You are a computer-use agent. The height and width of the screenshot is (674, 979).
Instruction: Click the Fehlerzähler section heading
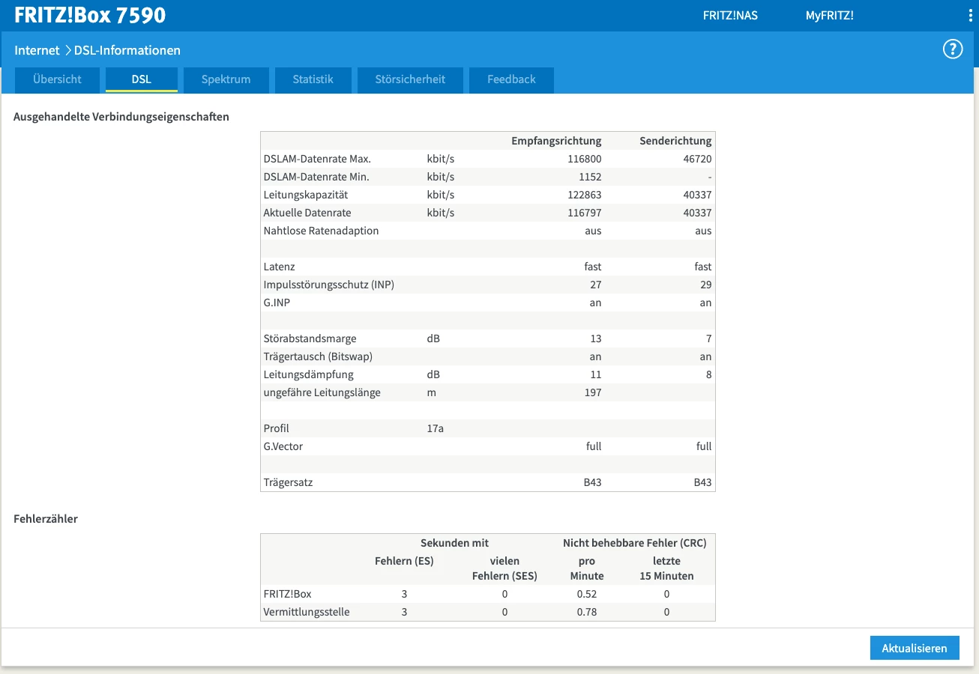tap(46, 518)
